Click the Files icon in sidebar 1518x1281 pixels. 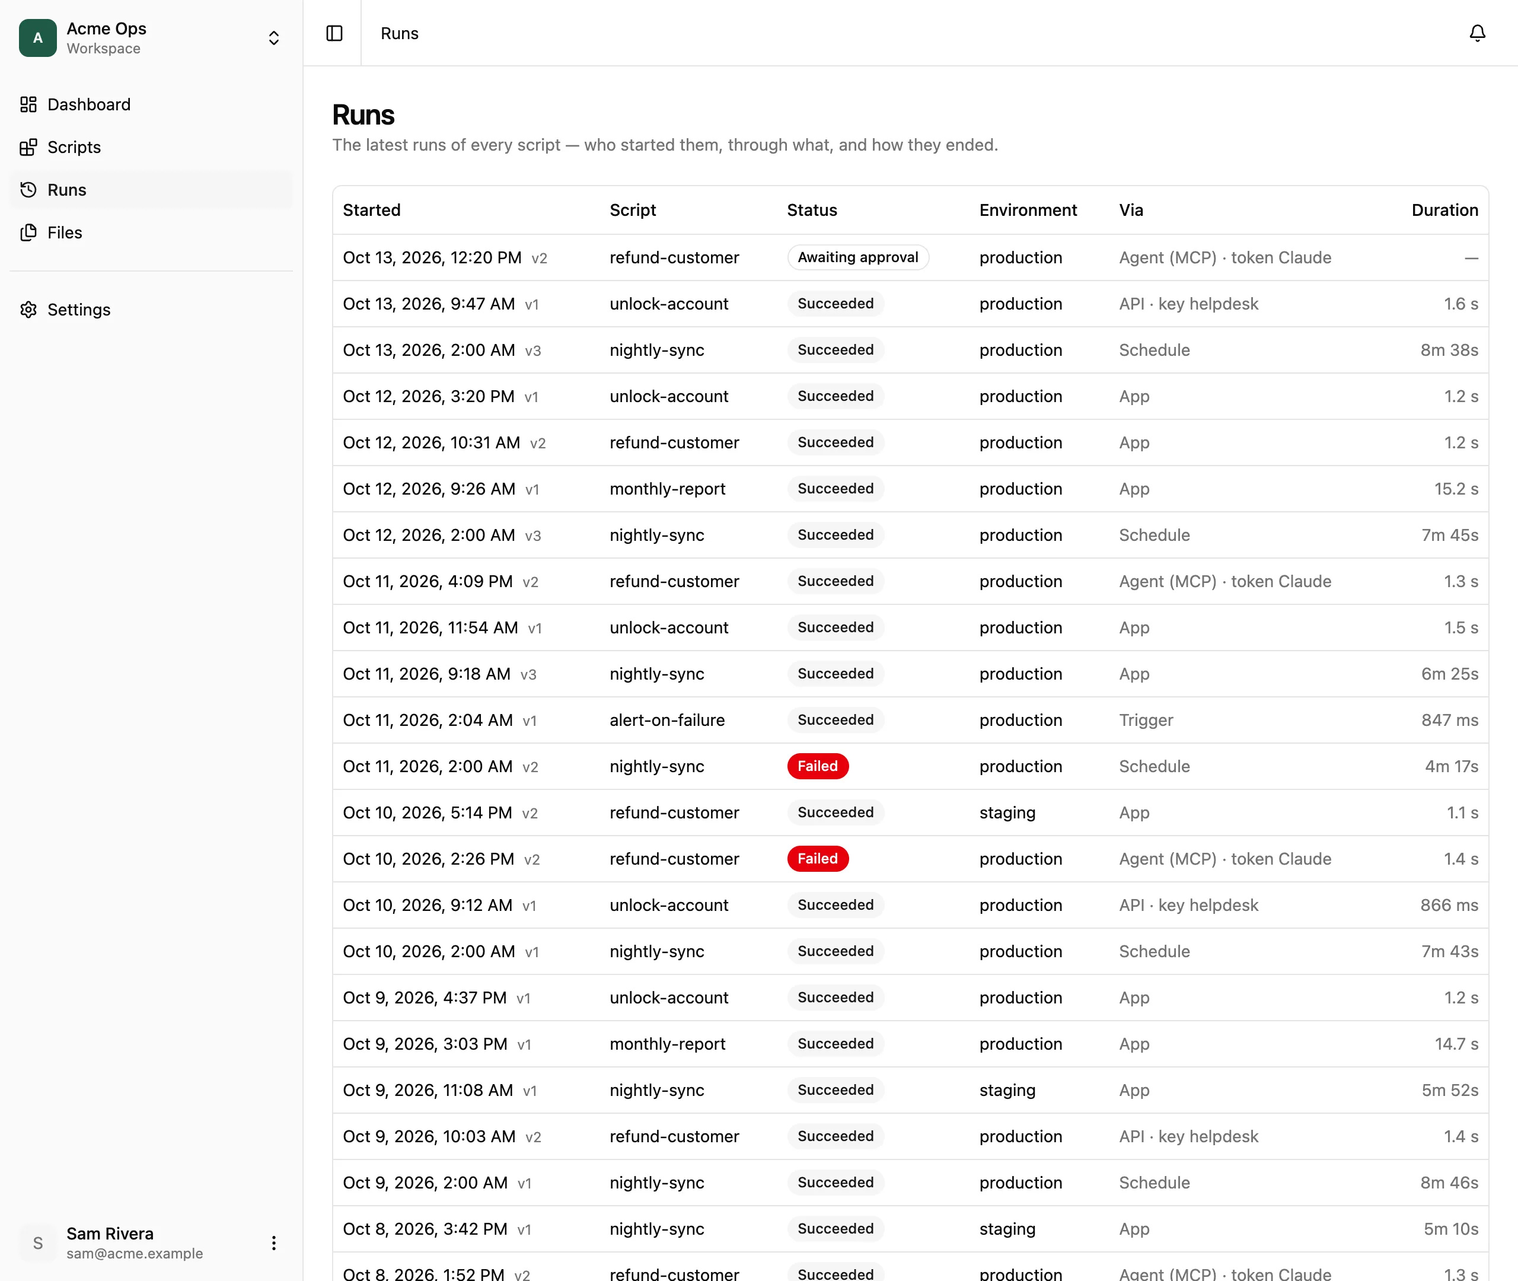28,232
